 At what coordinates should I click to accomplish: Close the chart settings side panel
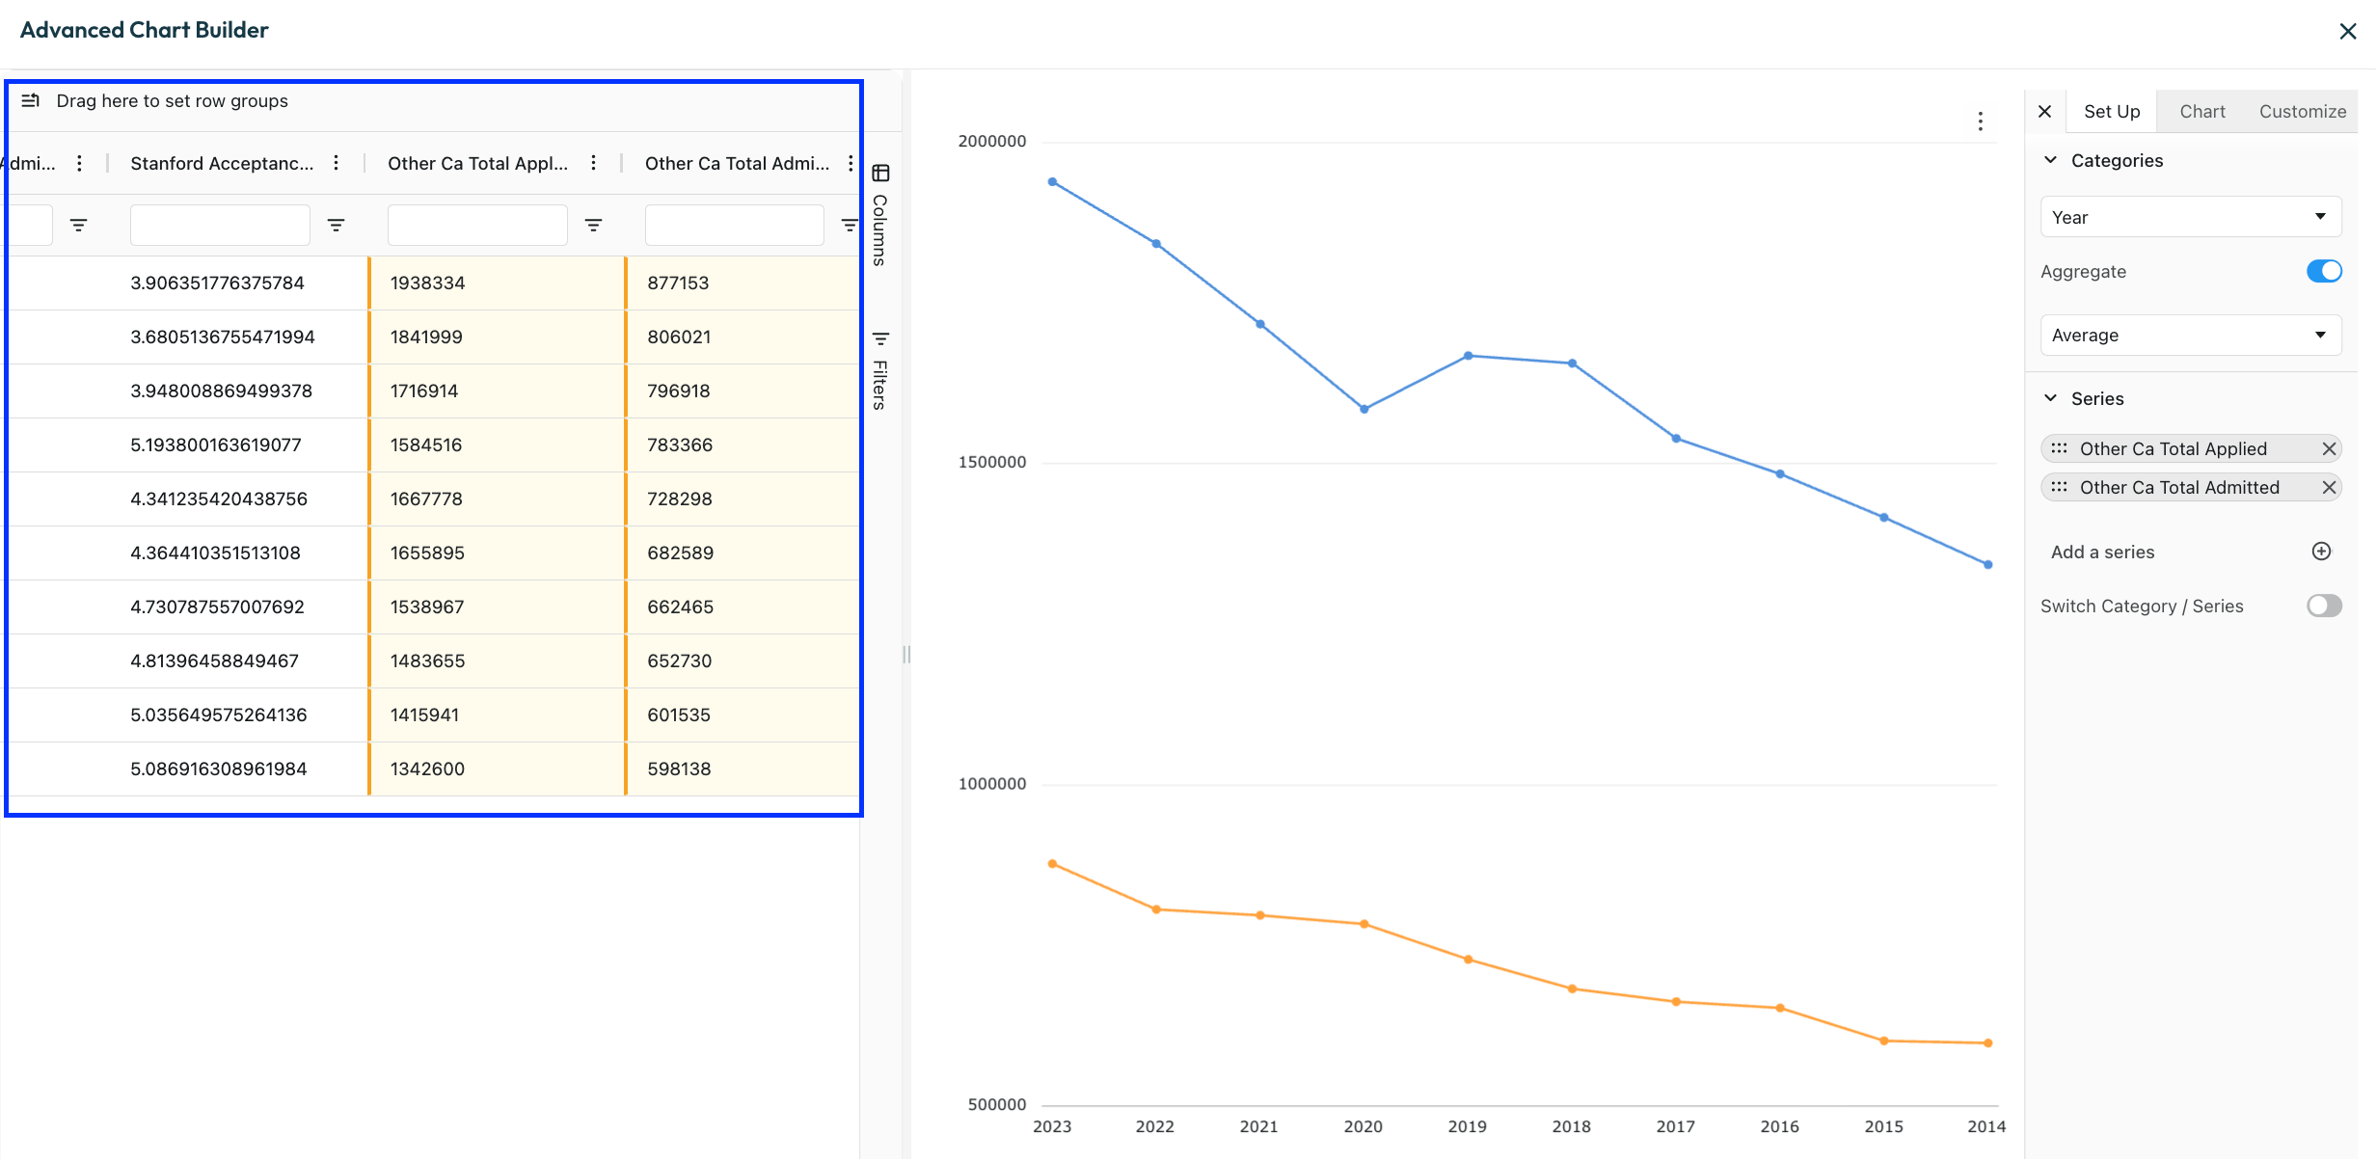coord(2044,111)
